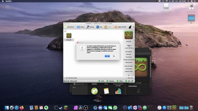Launch Steam from the Dock
The width and height of the screenshot is (198, 111).
[61, 108]
